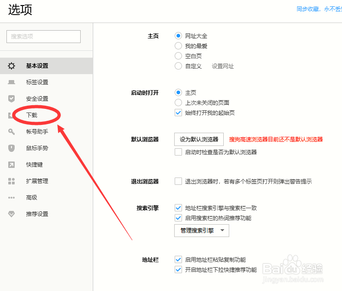342x291 pixels.
Task: Open the 扩展管理 section
Action: click(46, 181)
